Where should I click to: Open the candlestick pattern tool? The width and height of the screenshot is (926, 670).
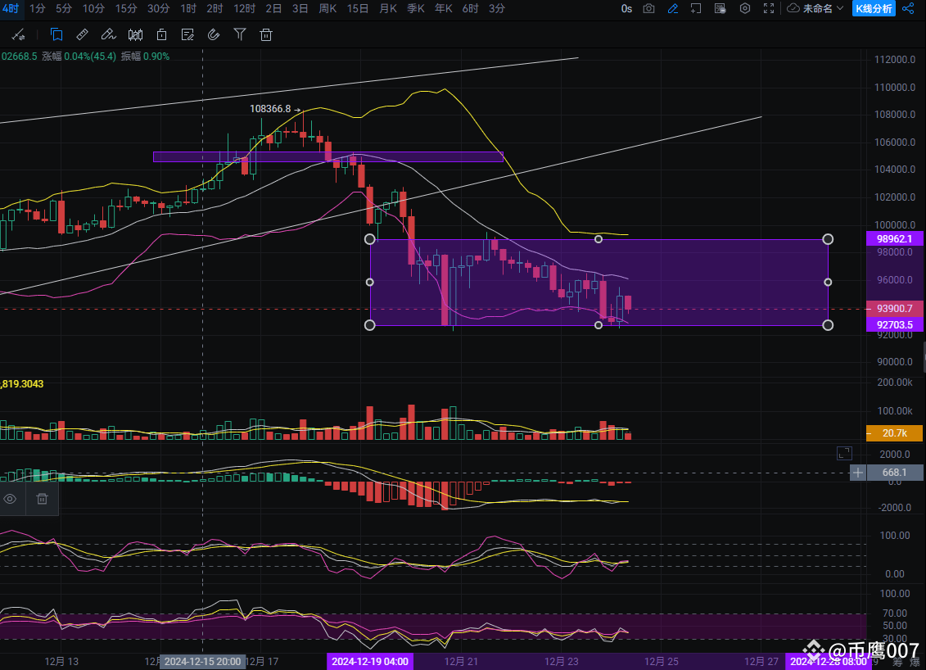click(x=135, y=34)
